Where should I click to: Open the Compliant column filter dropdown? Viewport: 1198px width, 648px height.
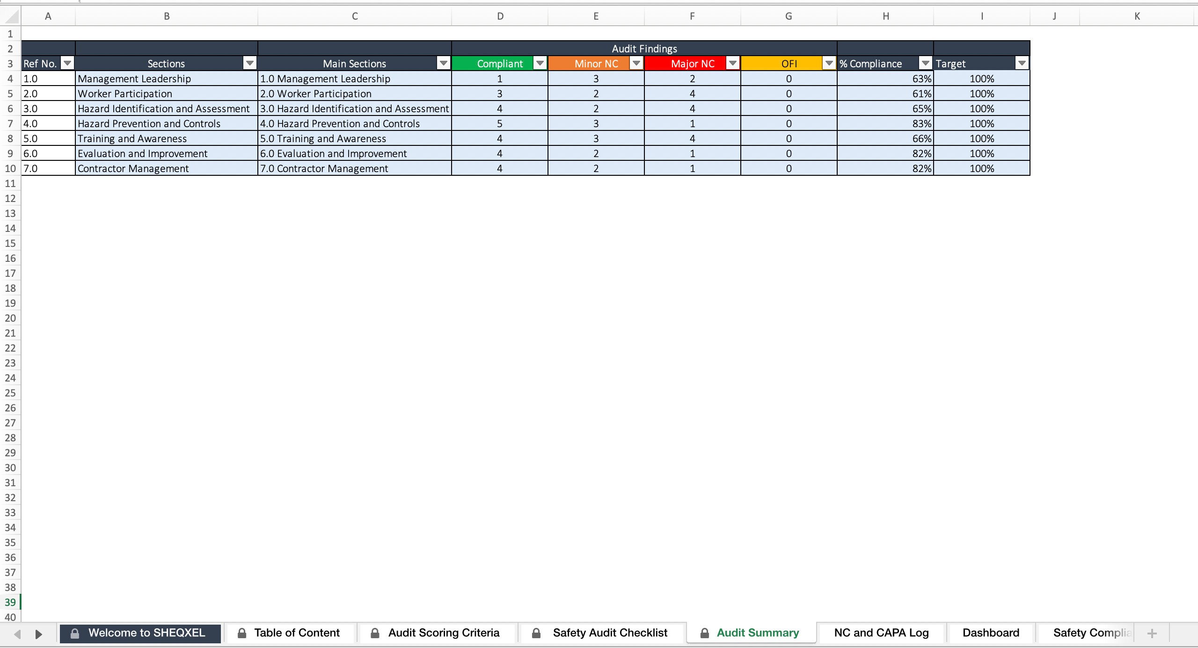539,63
